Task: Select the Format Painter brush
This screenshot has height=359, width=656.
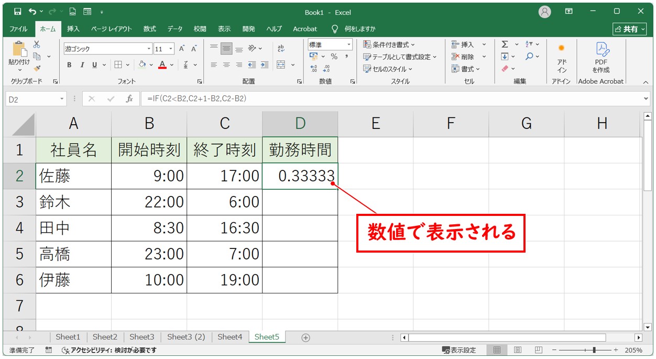Action: 37,68
